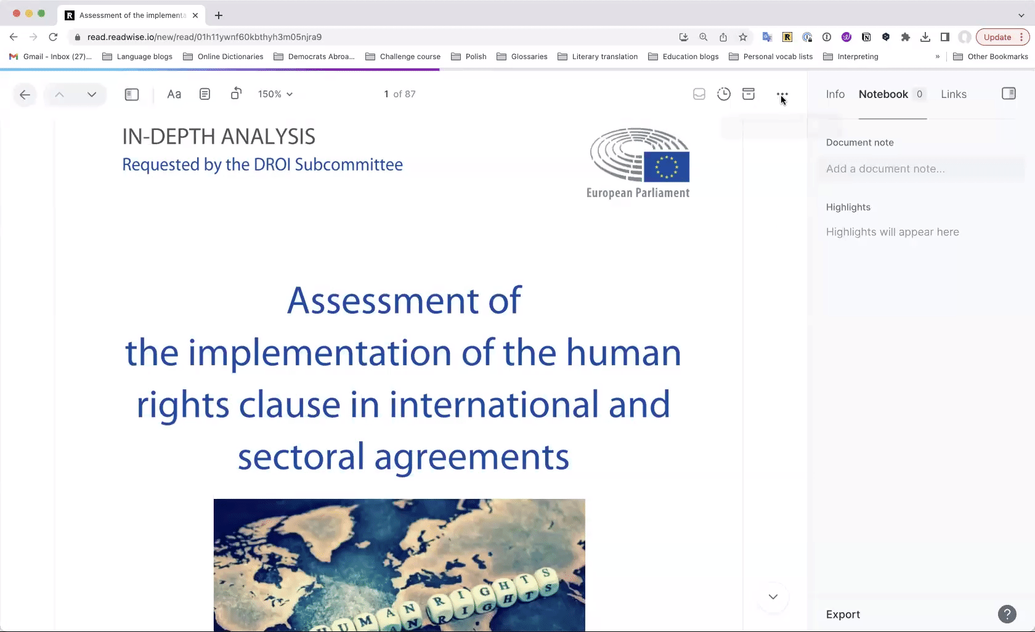Click the round scroll-down chevron button
The height and width of the screenshot is (632, 1035).
tap(773, 597)
